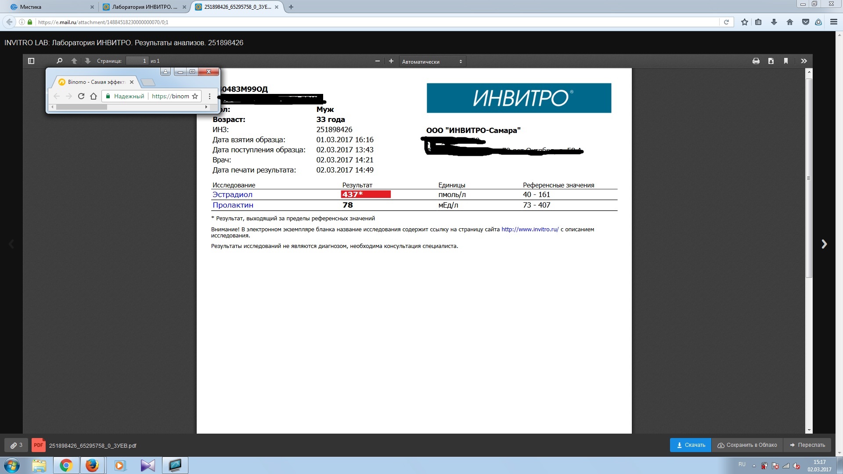The image size is (843, 474).
Task: Show next attachment with right arrow
Action: click(x=824, y=244)
